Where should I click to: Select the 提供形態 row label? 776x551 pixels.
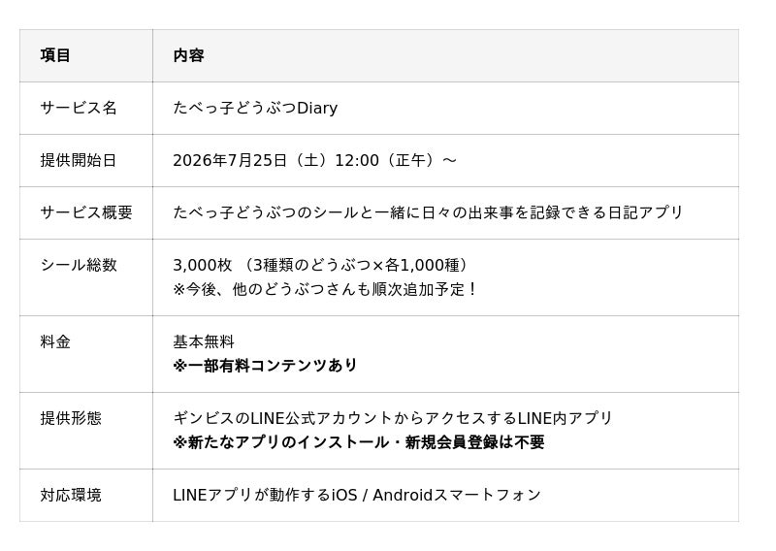(71, 419)
